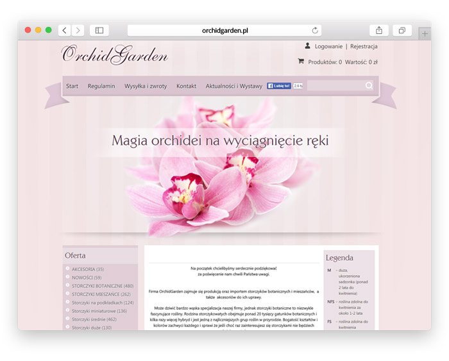Click the Wartość: 0 zł cart value
The height and width of the screenshot is (361, 449).
[x=361, y=62]
